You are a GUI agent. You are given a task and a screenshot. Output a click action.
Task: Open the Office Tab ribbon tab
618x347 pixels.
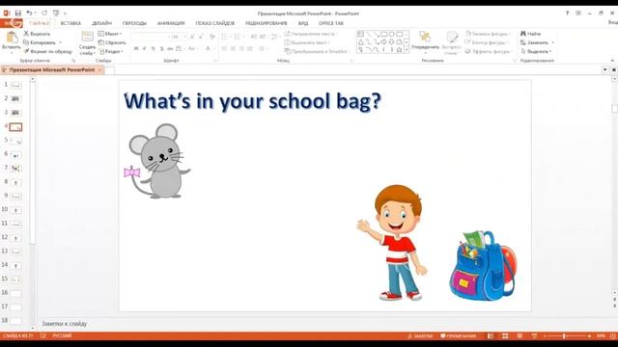[331, 23]
